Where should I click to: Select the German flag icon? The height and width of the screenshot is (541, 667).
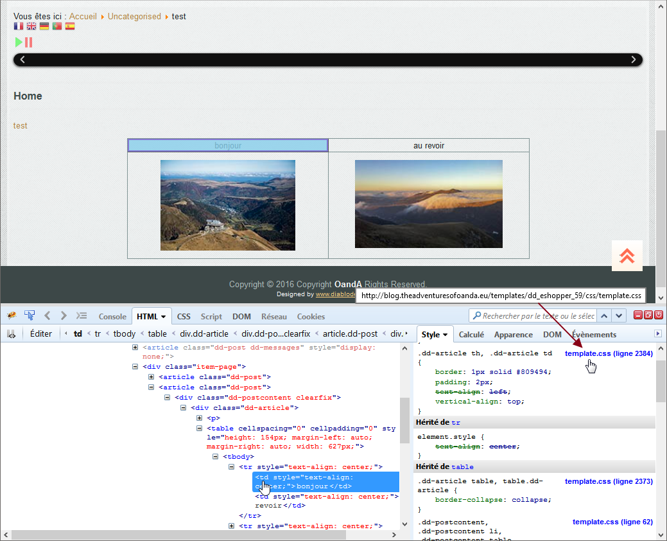coord(44,26)
